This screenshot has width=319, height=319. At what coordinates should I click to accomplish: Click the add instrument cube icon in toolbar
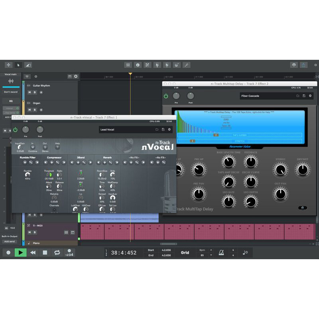coord(177,65)
